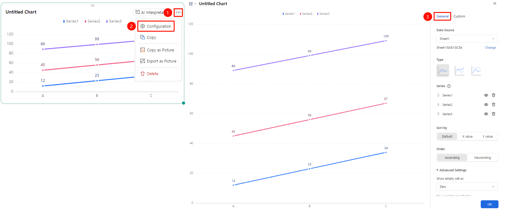This screenshot has height=216, width=506.
Task: Choose Copy from the chart menu
Action: click(158, 38)
